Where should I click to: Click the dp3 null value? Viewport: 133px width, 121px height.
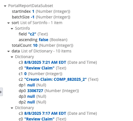coord(31,96)
